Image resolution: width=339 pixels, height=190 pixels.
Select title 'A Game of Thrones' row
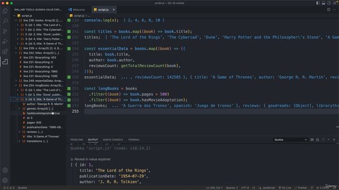(38, 137)
